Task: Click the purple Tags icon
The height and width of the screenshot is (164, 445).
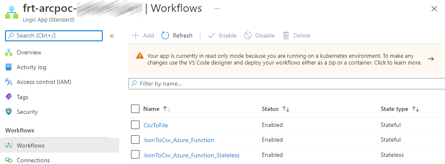Action: click(9, 97)
